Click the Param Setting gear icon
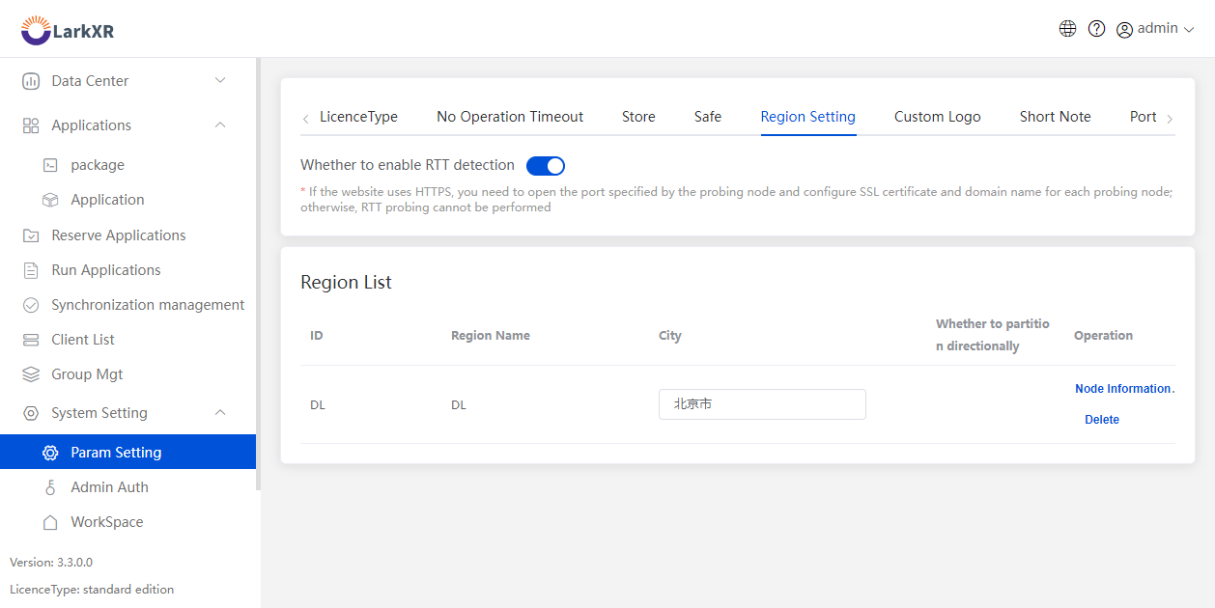This screenshot has width=1215, height=608. [x=50, y=453]
